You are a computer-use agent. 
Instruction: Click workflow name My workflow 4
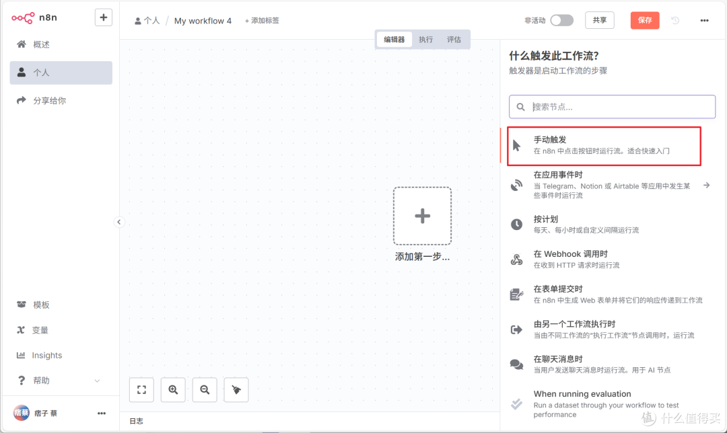click(x=203, y=21)
